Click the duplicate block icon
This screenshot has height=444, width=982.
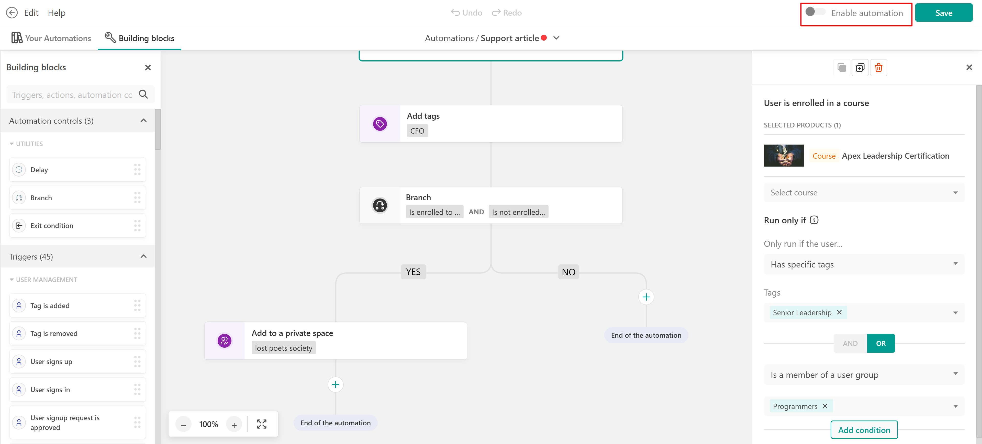860,68
